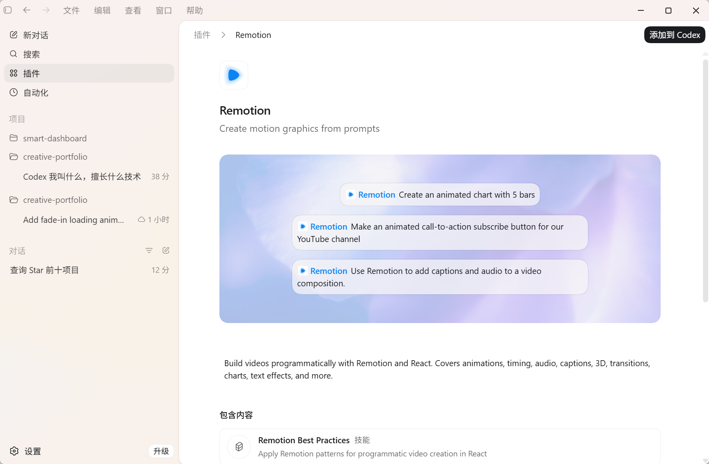
Task: Click the scrollbar down arrow
Action: click(x=705, y=460)
